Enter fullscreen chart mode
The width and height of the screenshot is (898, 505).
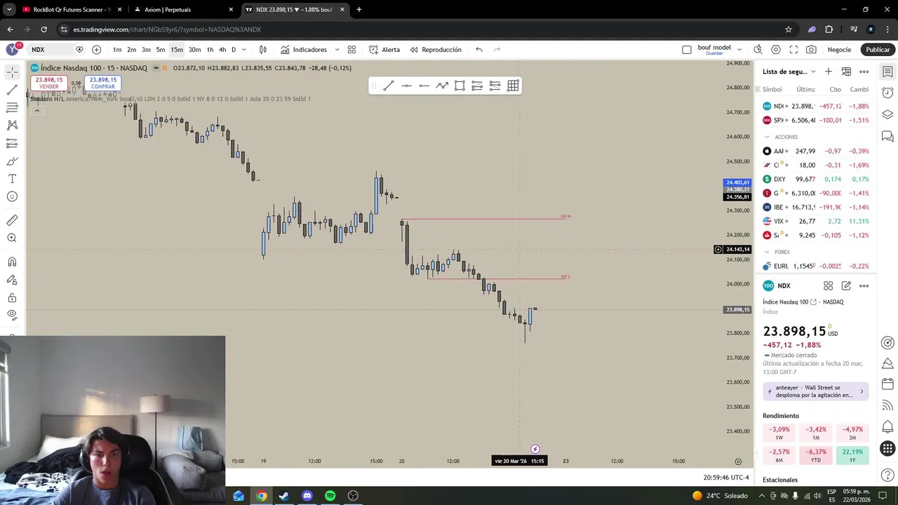[793, 50]
